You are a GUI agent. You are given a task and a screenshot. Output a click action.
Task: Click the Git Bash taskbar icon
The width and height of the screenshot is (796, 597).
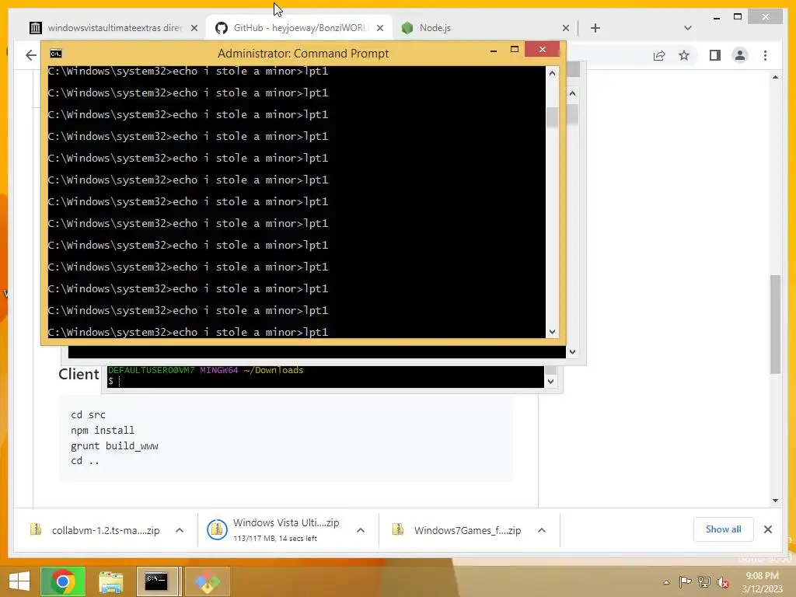pyautogui.click(x=207, y=581)
